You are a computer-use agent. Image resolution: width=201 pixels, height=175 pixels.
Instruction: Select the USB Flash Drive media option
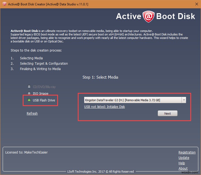41,100
